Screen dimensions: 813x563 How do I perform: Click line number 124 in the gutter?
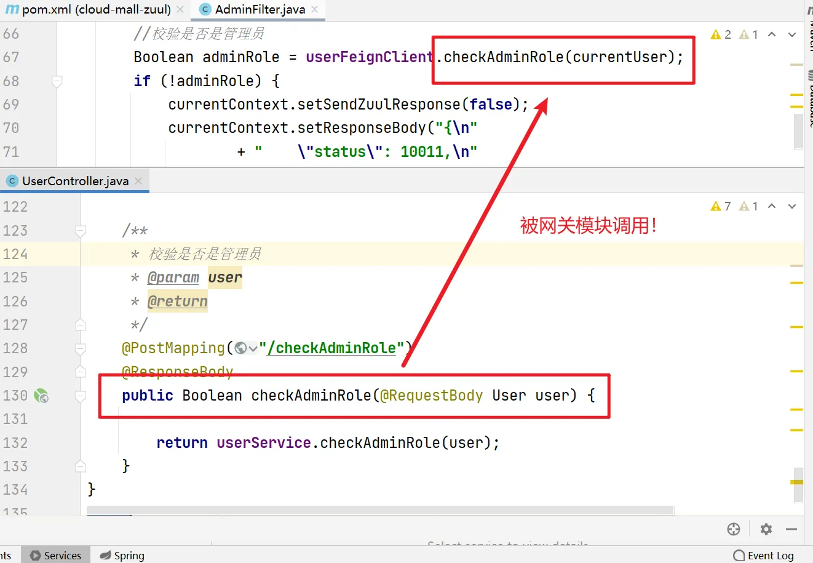click(15, 254)
